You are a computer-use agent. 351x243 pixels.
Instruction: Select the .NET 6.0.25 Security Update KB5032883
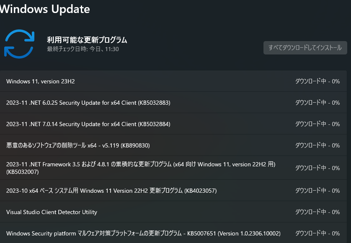point(173,102)
